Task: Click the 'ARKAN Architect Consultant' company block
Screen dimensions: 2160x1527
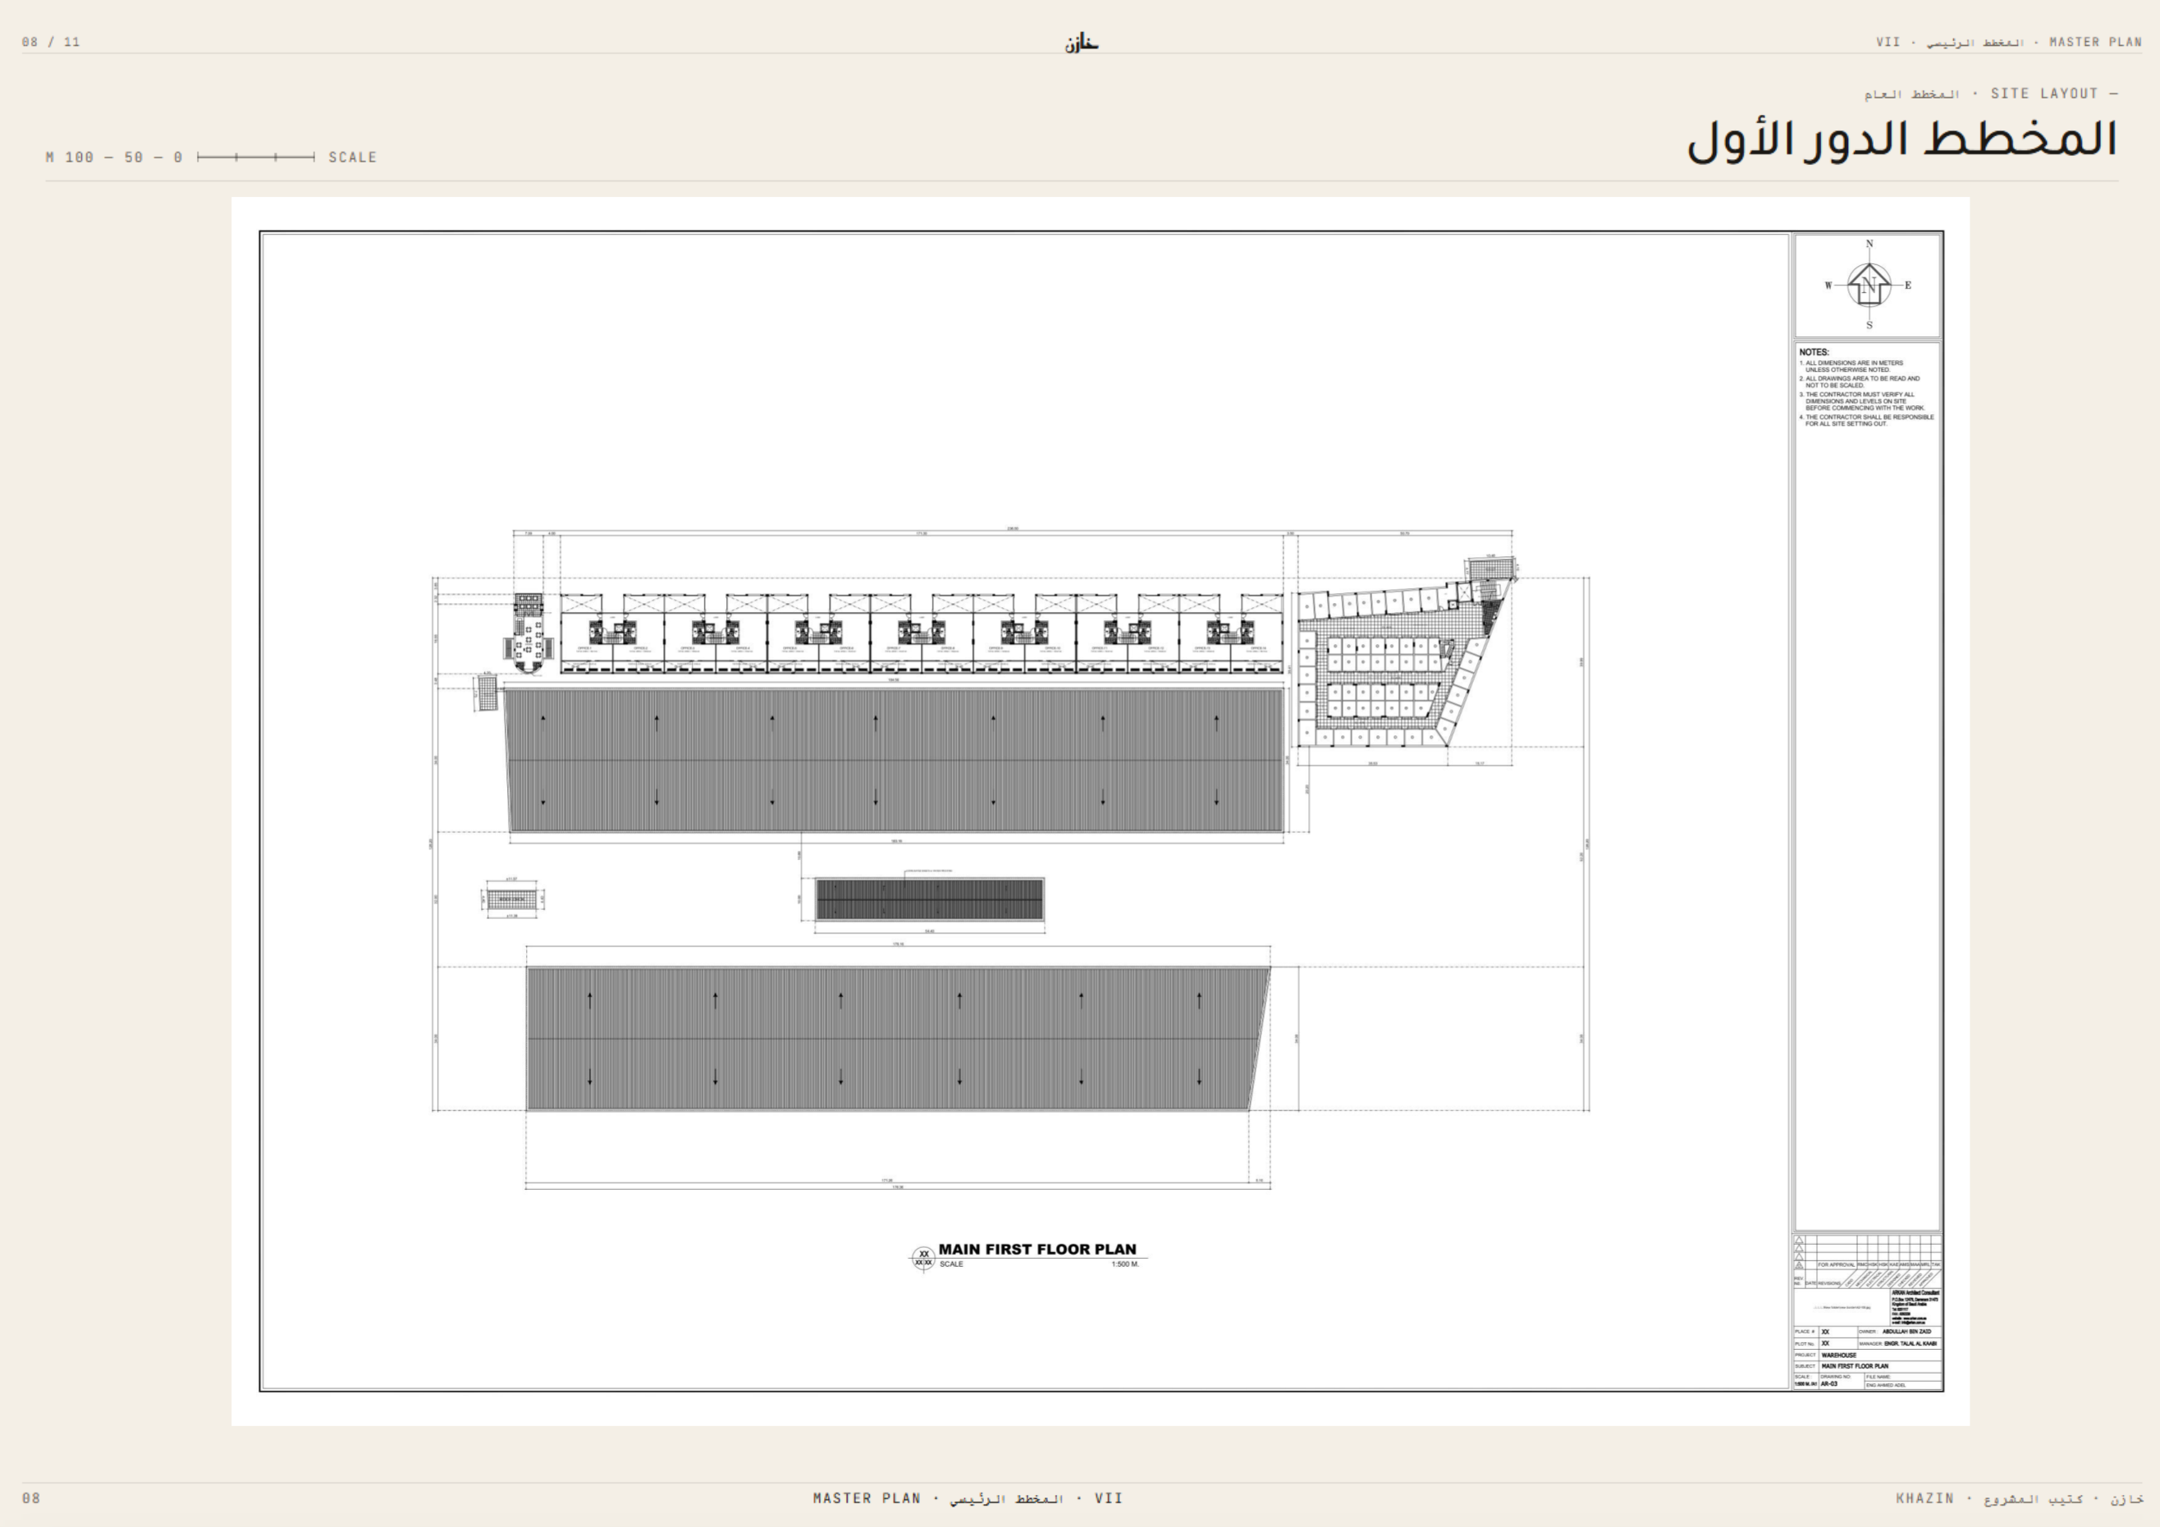Action: pyautogui.click(x=1915, y=1307)
